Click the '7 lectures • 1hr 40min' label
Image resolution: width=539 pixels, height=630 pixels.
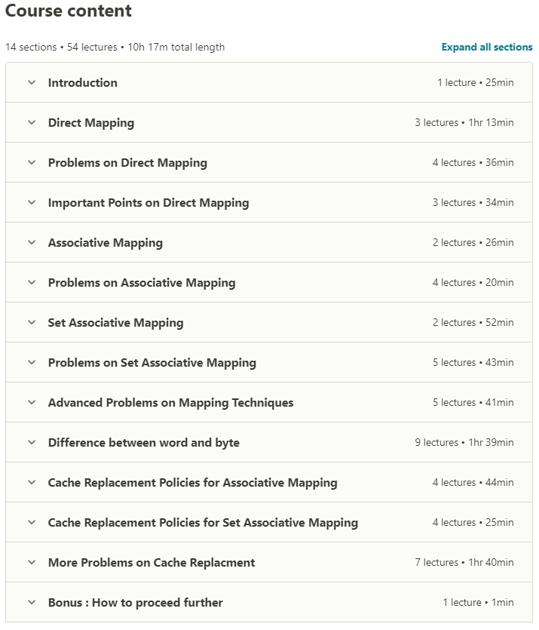click(464, 562)
